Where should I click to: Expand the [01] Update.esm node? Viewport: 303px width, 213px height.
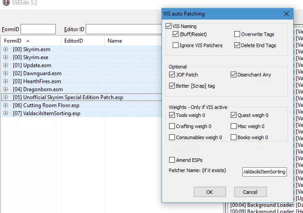(x=5, y=65)
